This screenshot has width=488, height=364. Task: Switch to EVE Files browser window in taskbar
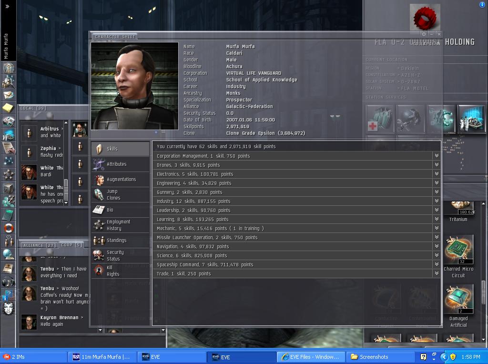pyautogui.click(x=311, y=357)
